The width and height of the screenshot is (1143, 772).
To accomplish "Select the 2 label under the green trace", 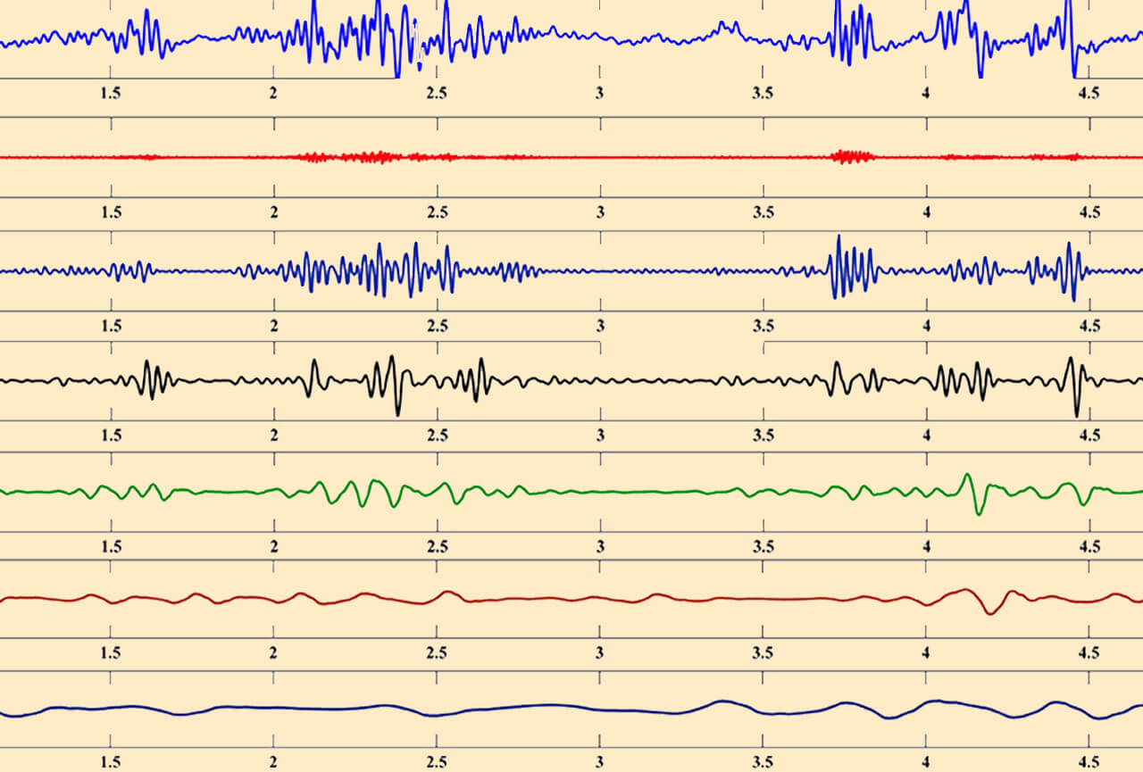I will click(x=274, y=546).
